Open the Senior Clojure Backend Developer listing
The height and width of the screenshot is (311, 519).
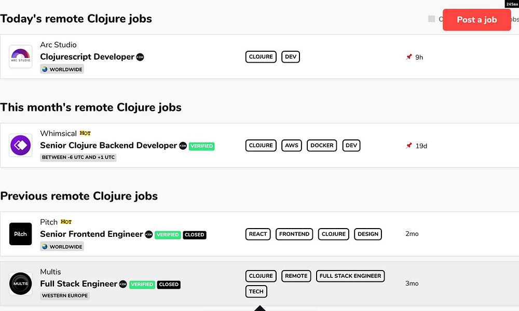coord(108,146)
